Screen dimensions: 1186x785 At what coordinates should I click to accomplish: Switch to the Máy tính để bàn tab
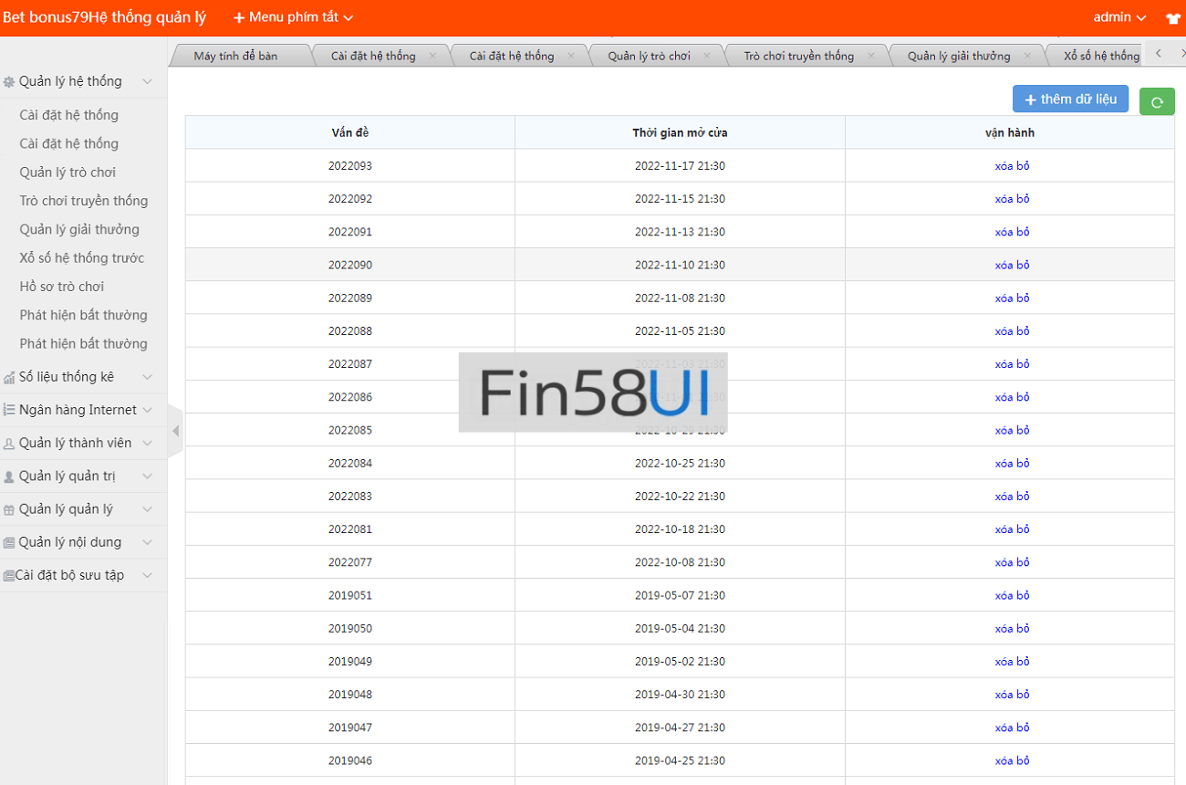235,56
